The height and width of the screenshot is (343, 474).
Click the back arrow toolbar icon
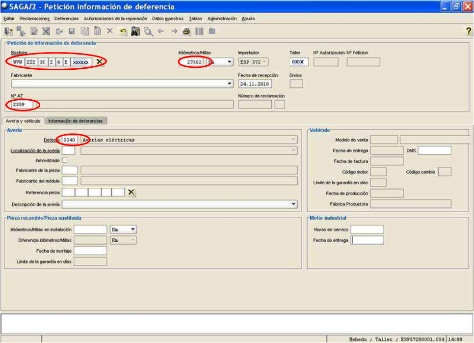tap(161, 31)
